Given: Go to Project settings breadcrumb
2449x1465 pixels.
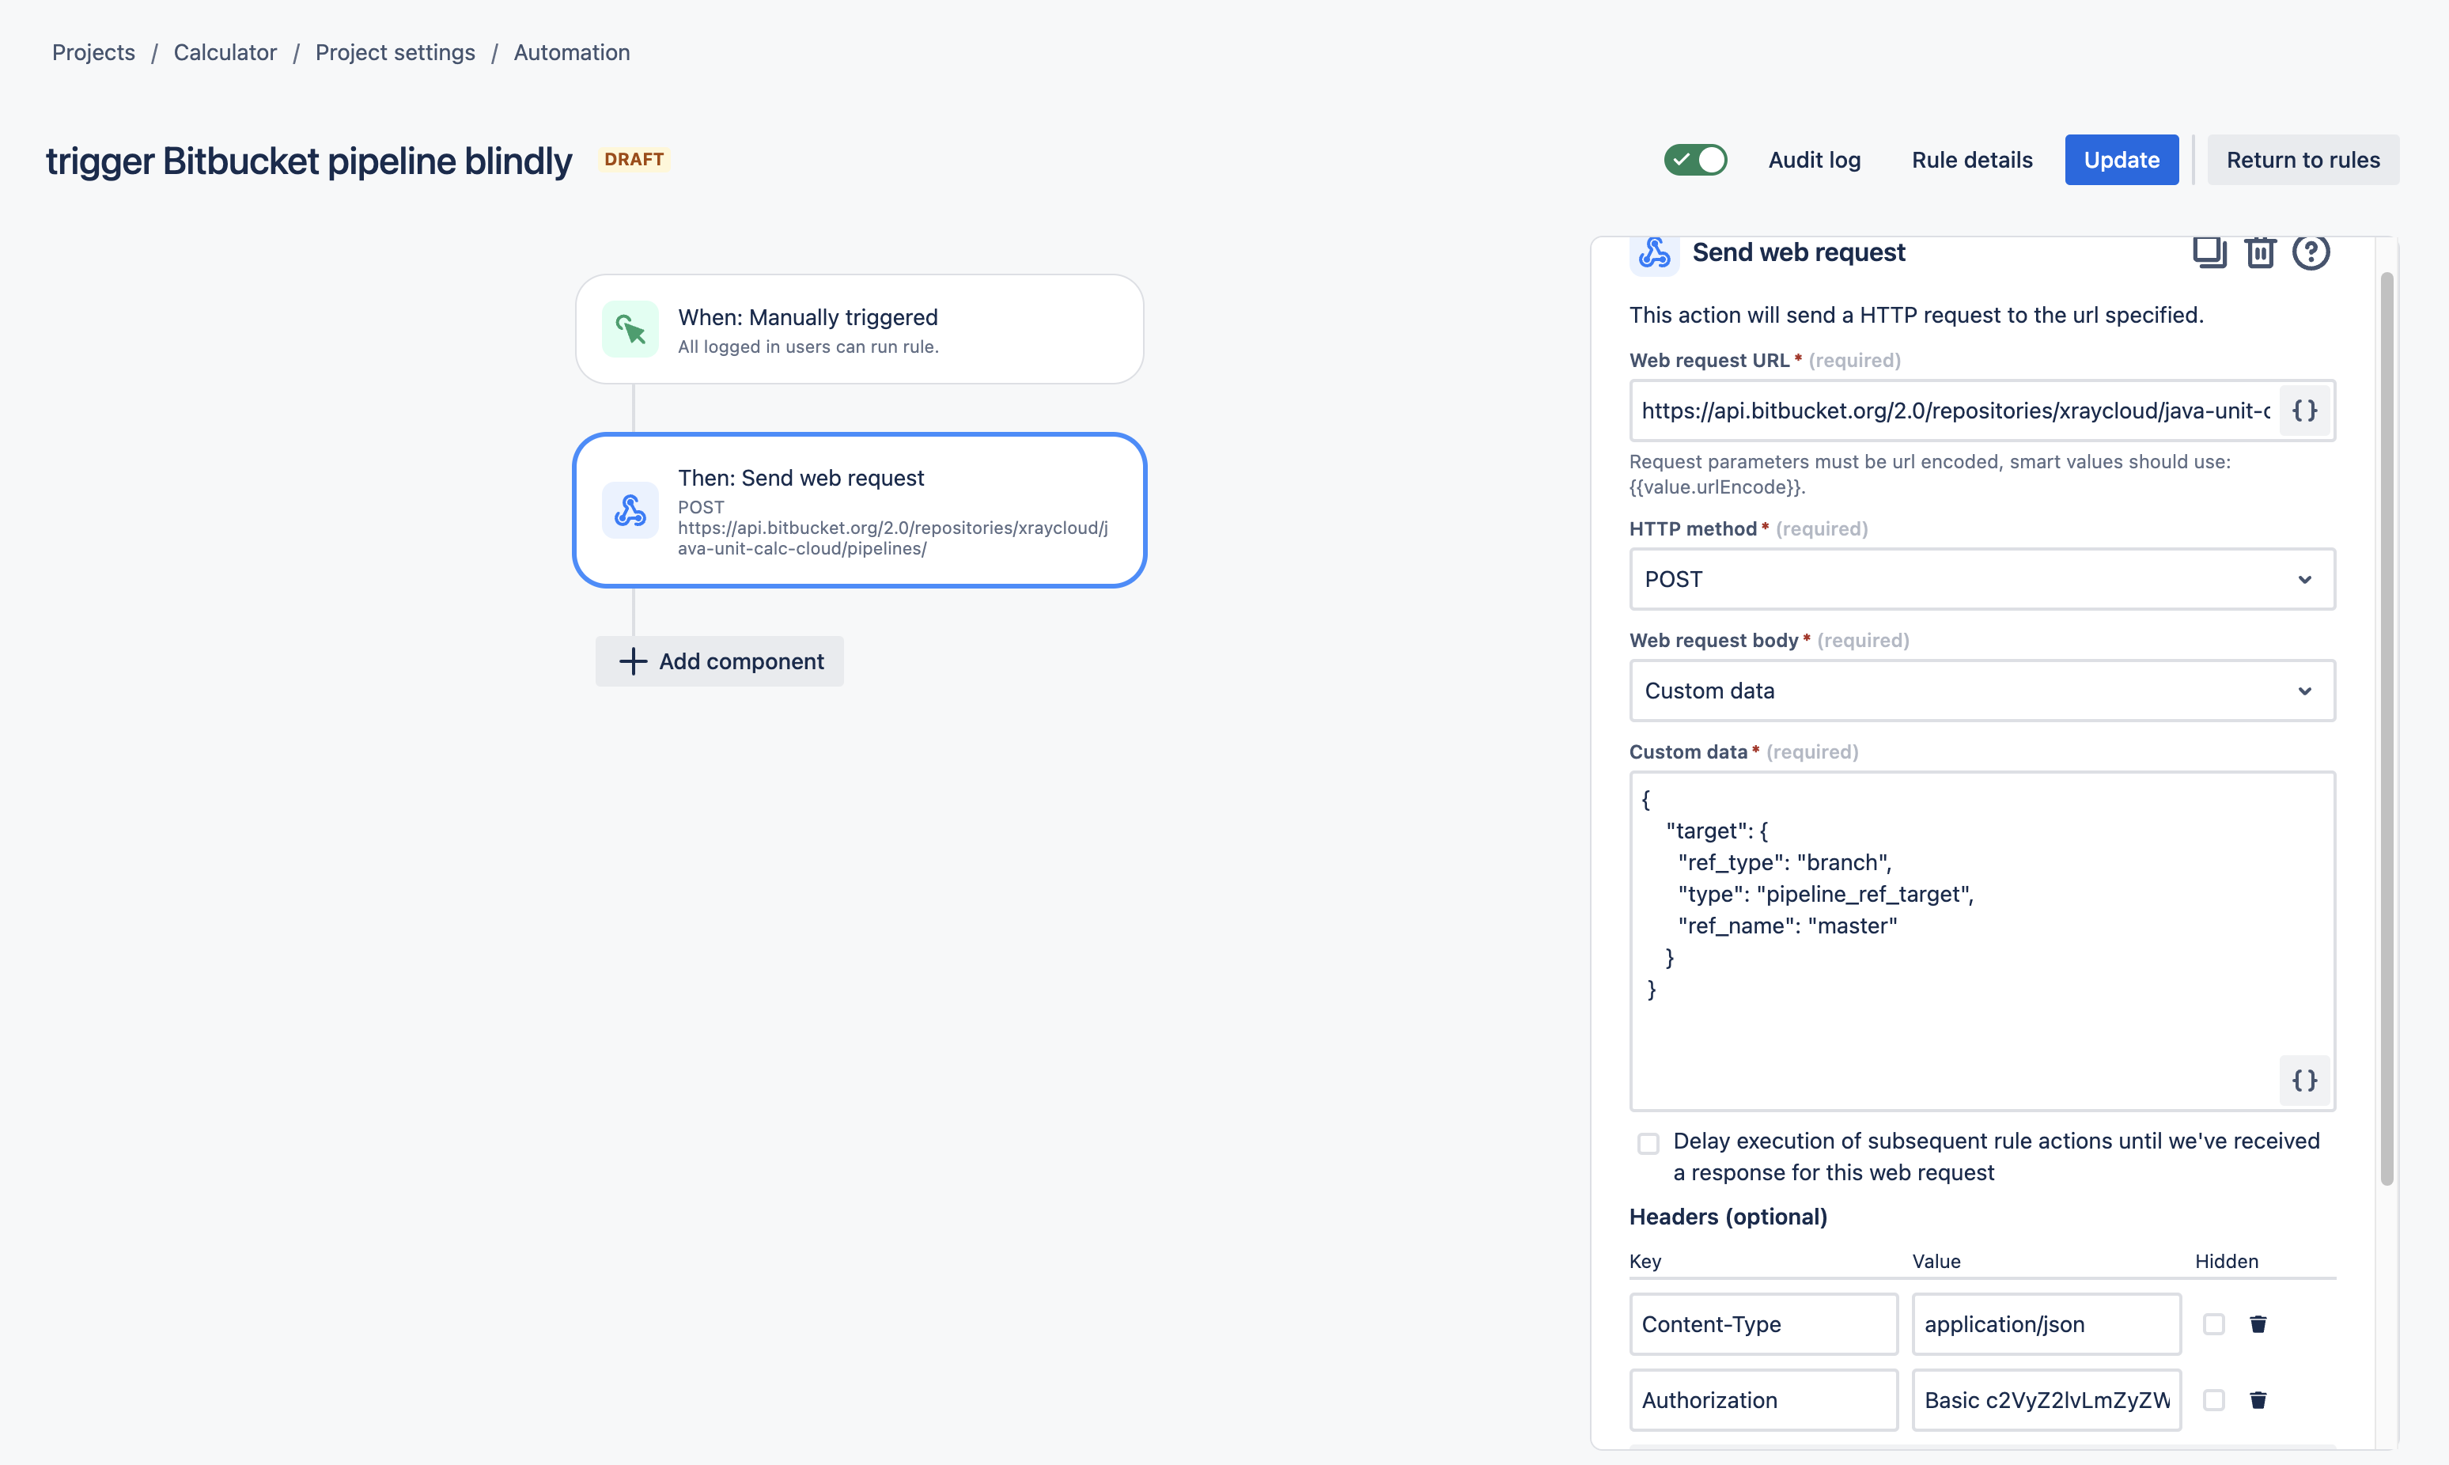Looking at the screenshot, I should coord(395,52).
